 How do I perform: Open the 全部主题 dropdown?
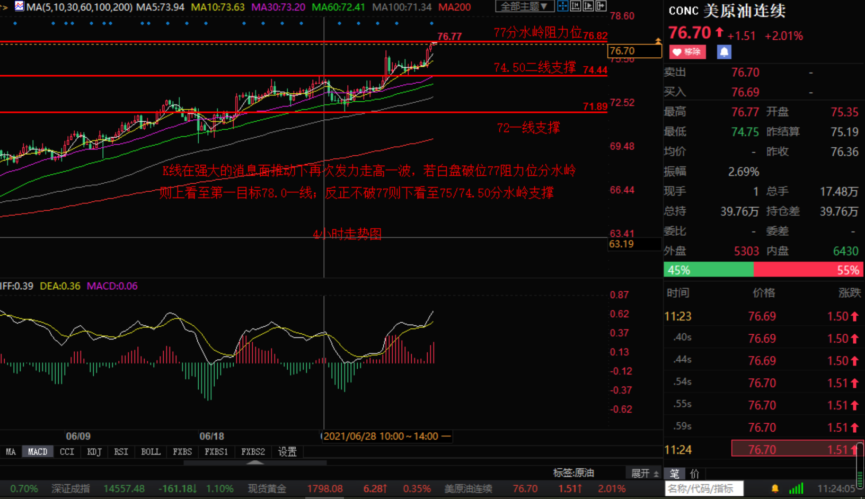click(x=524, y=6)
